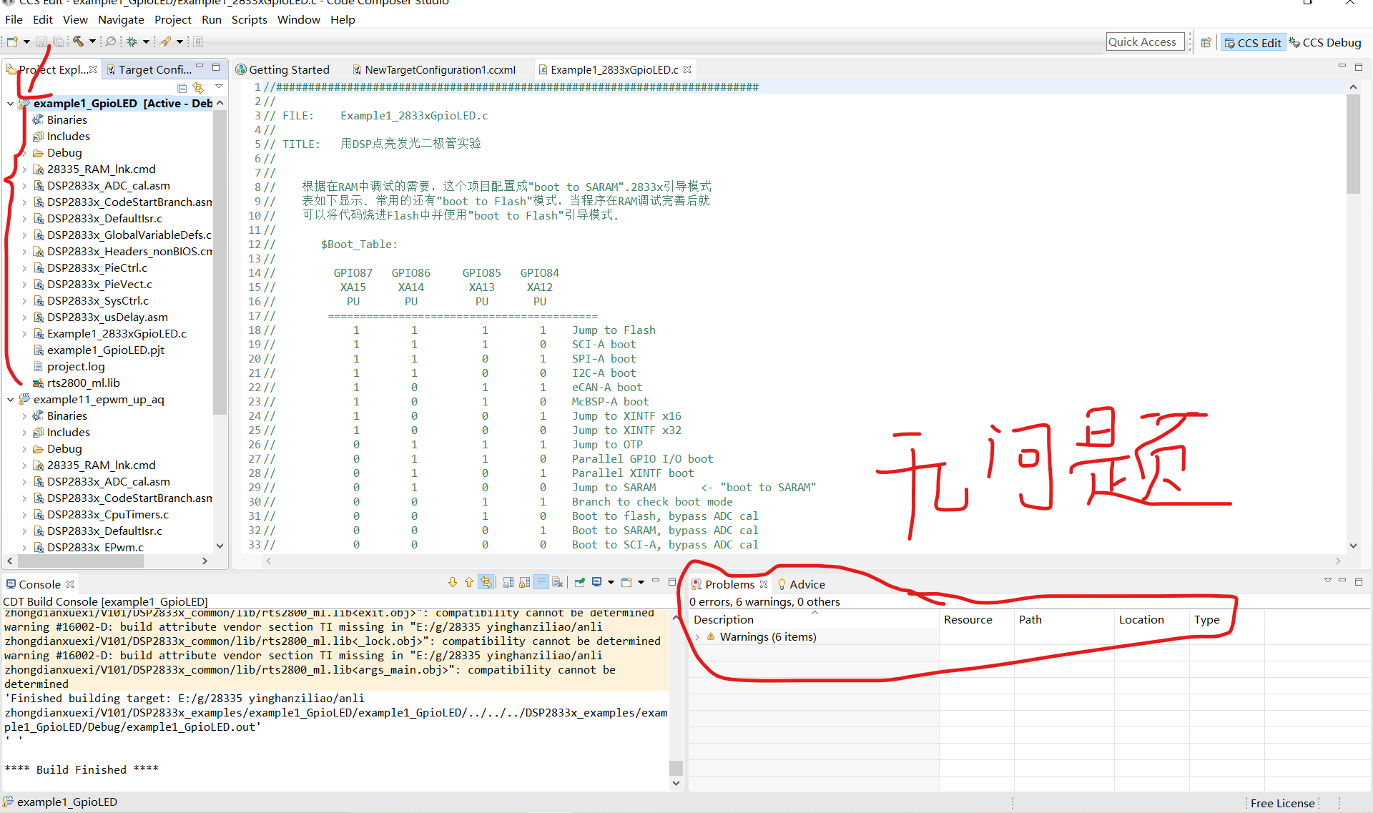Click inside the Quick Access field
The image size is (1373, 813).
[1144, 41]
